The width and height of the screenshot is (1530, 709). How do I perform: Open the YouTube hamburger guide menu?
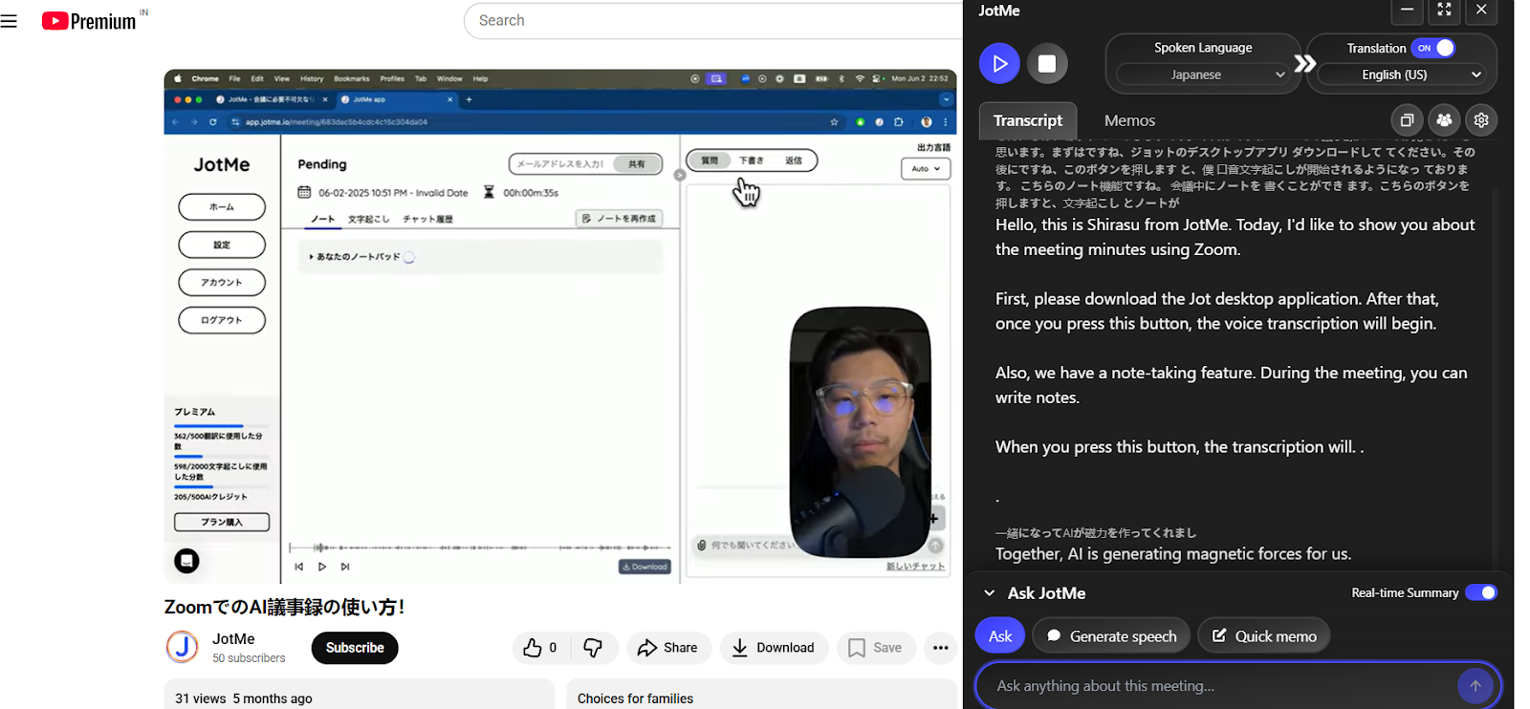[10, 21]
